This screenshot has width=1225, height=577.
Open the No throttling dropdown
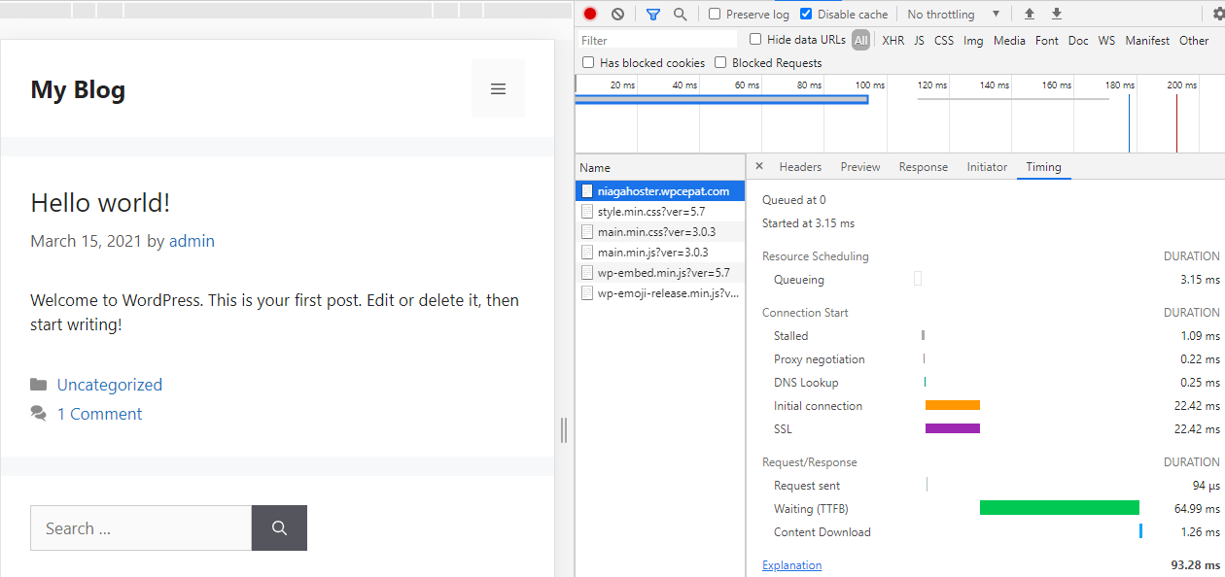[x=953, y=15]
